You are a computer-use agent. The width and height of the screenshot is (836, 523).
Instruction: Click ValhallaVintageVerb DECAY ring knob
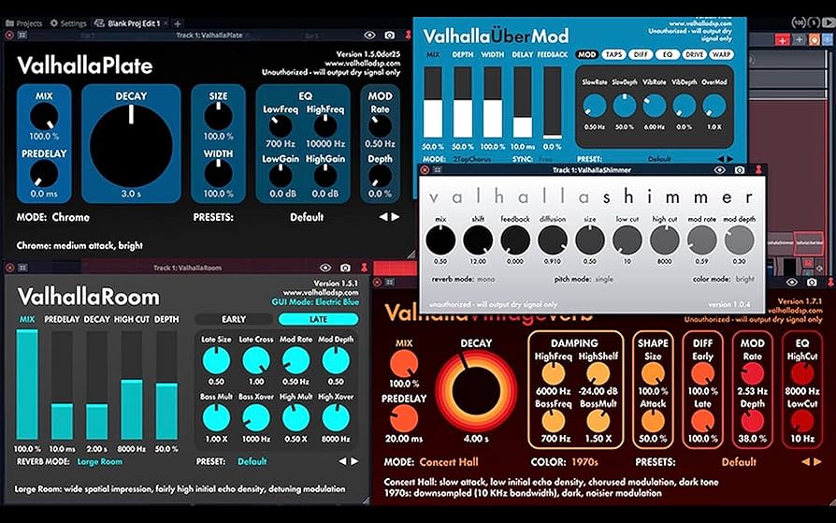coord(476,391)
